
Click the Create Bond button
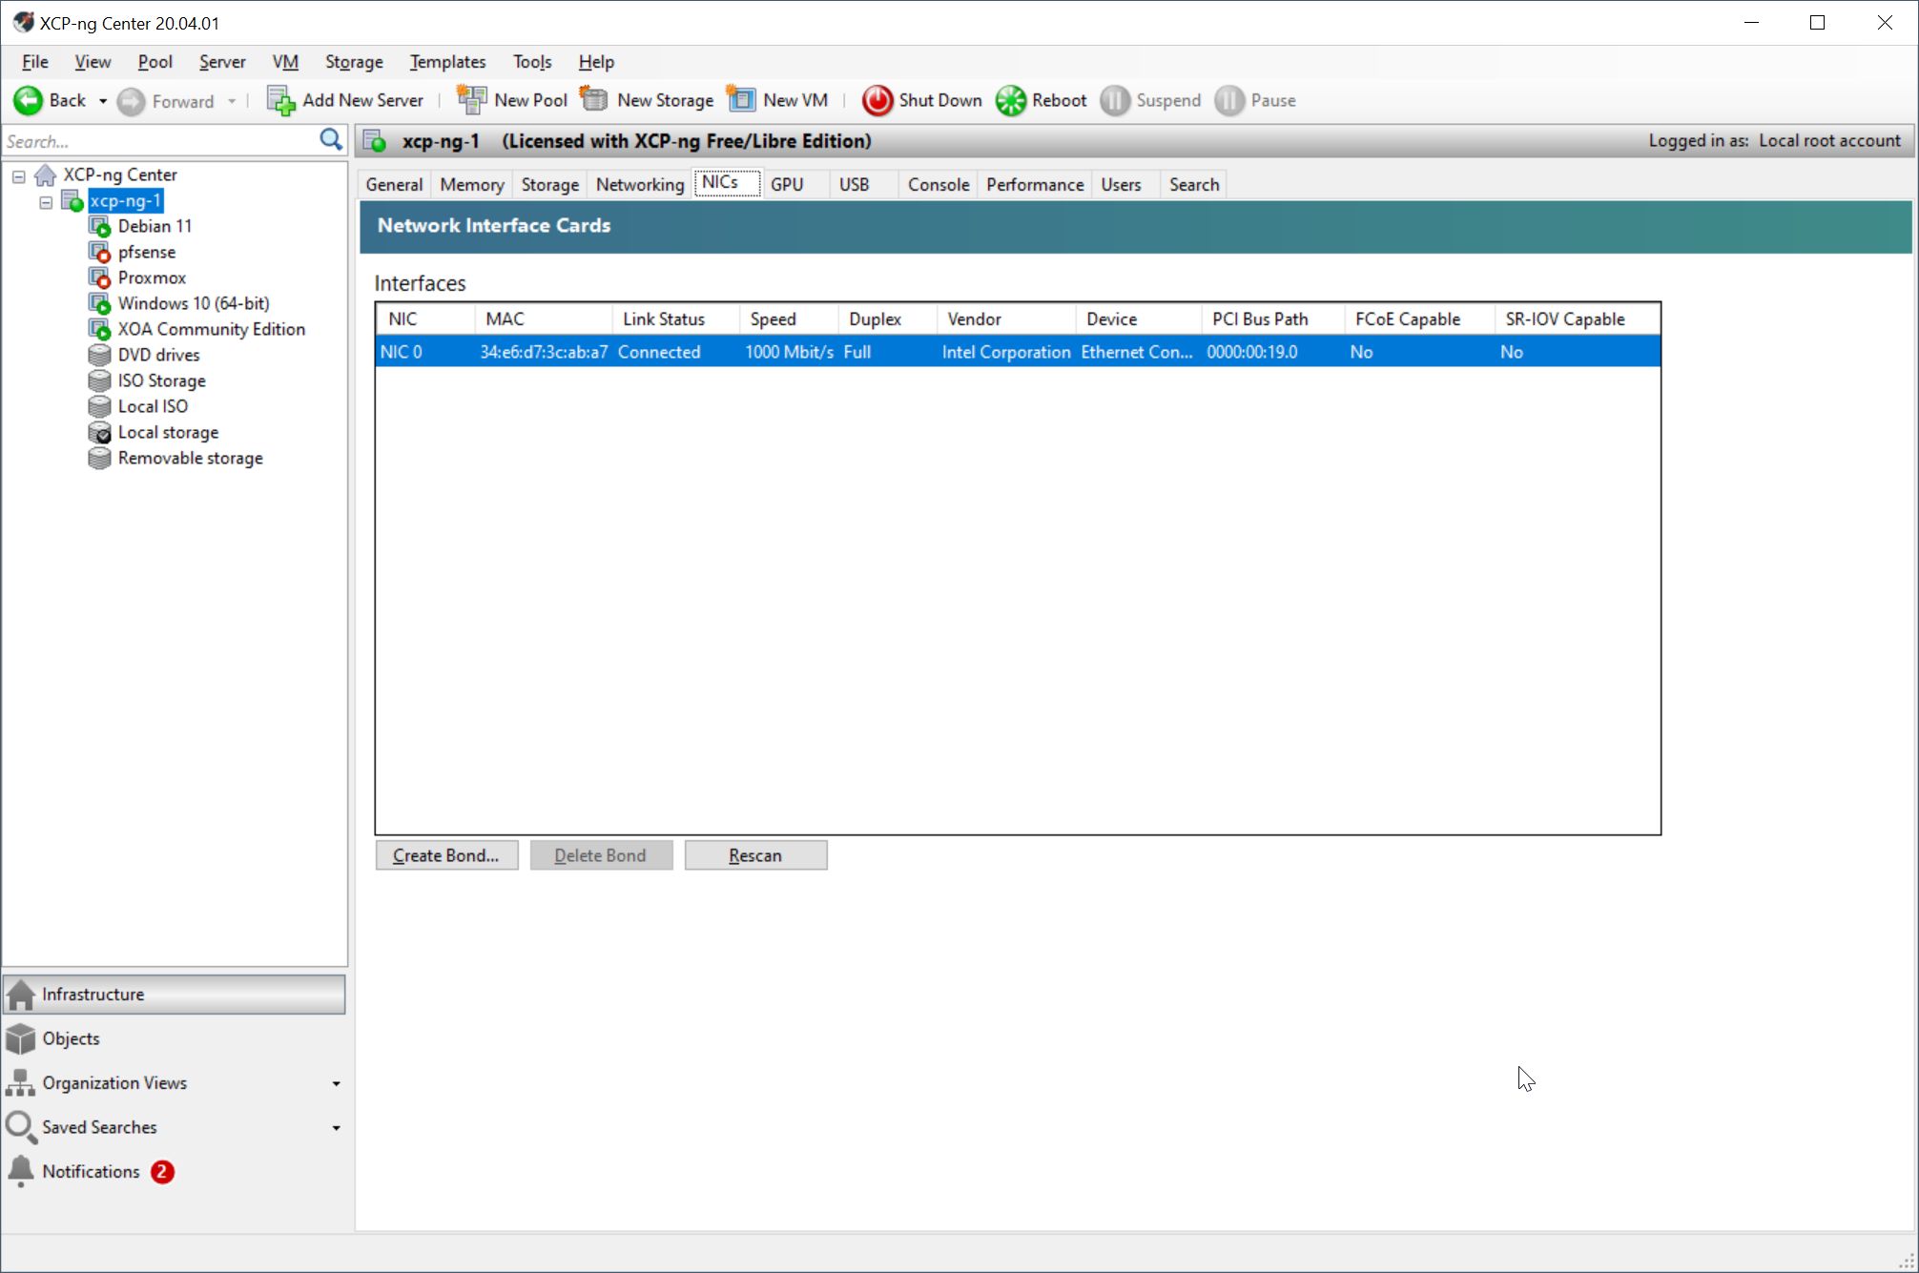[446, 855]
